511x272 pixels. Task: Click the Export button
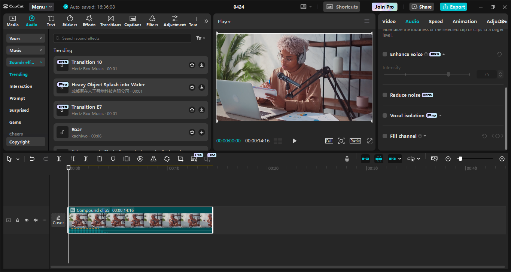click(x=453, y=6)
